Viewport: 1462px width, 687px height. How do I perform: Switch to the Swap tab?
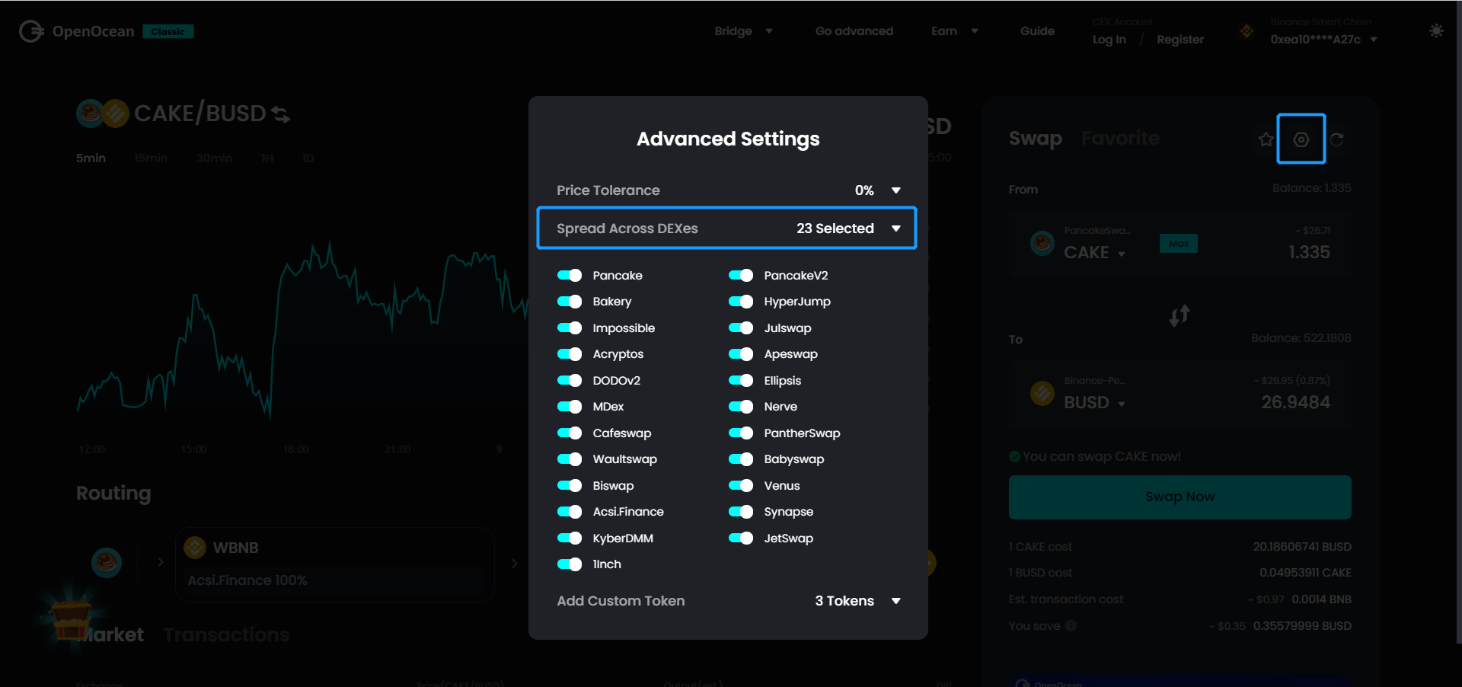coord(1035,139)
